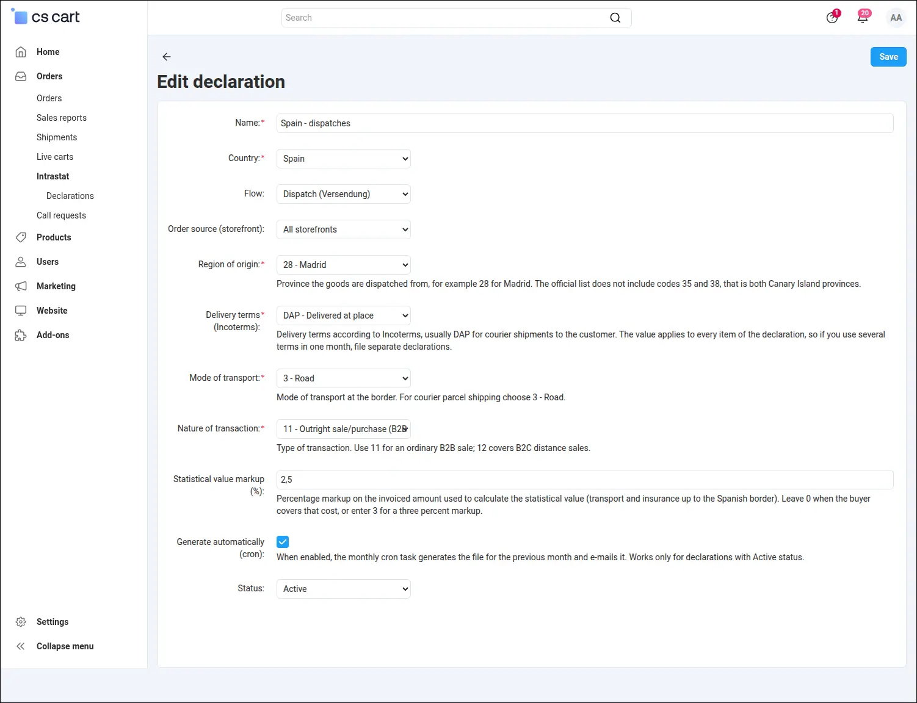Click the Users person icon

[x=21, y=262]
